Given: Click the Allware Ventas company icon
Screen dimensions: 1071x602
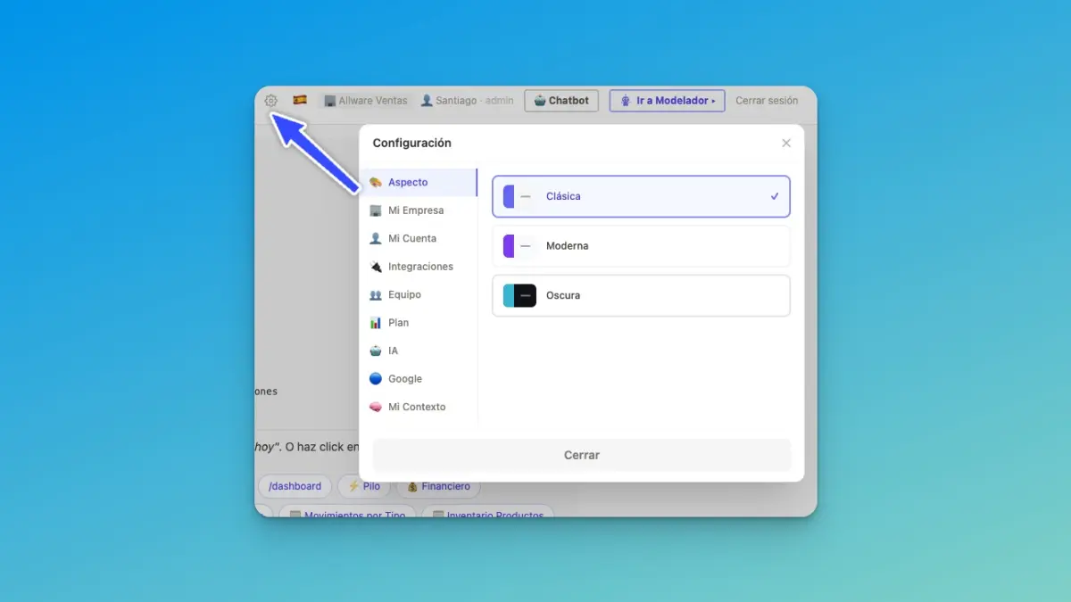Looking at the screenshot, I should coord(330,101).
